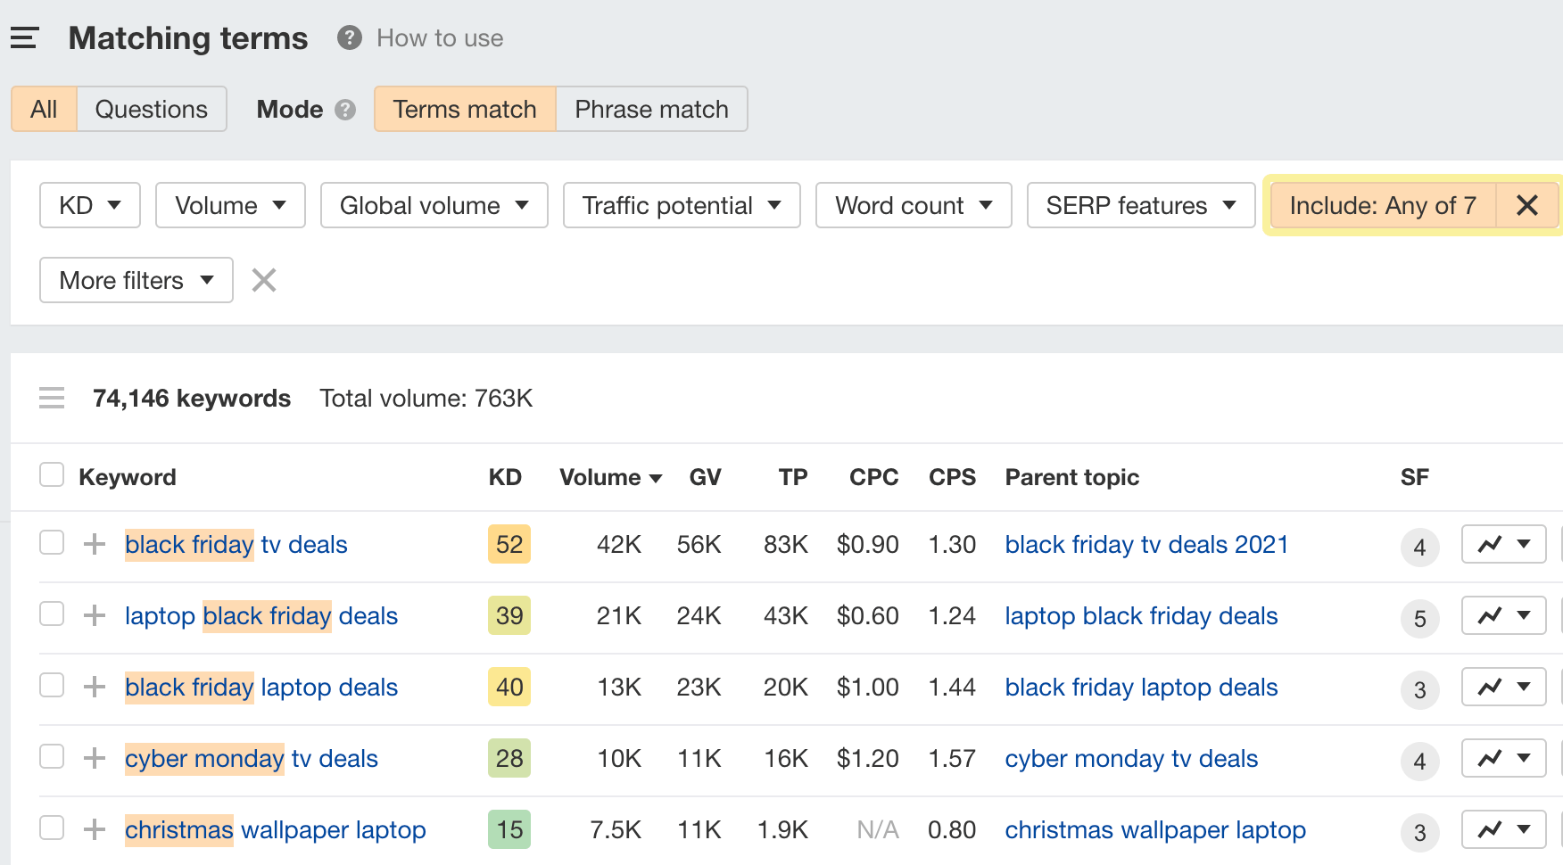Clear all filters with the X icon

pyautogui.click(x=263, y=280)
